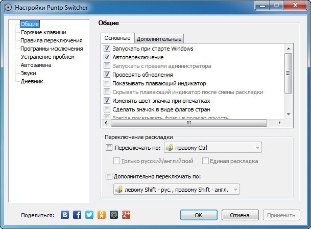The width and height of the screenshot is (311, 229).
Task: Open 'Устранение проблем' section
Action: coord(47,57)
